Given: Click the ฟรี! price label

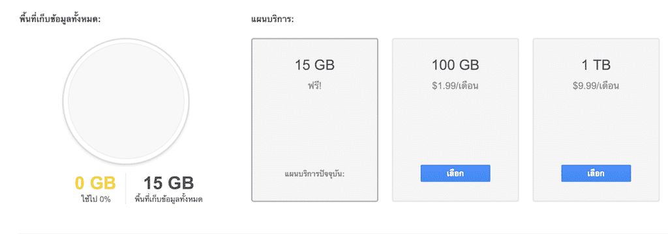Looking at the screenshot, I should click(314, 86).
